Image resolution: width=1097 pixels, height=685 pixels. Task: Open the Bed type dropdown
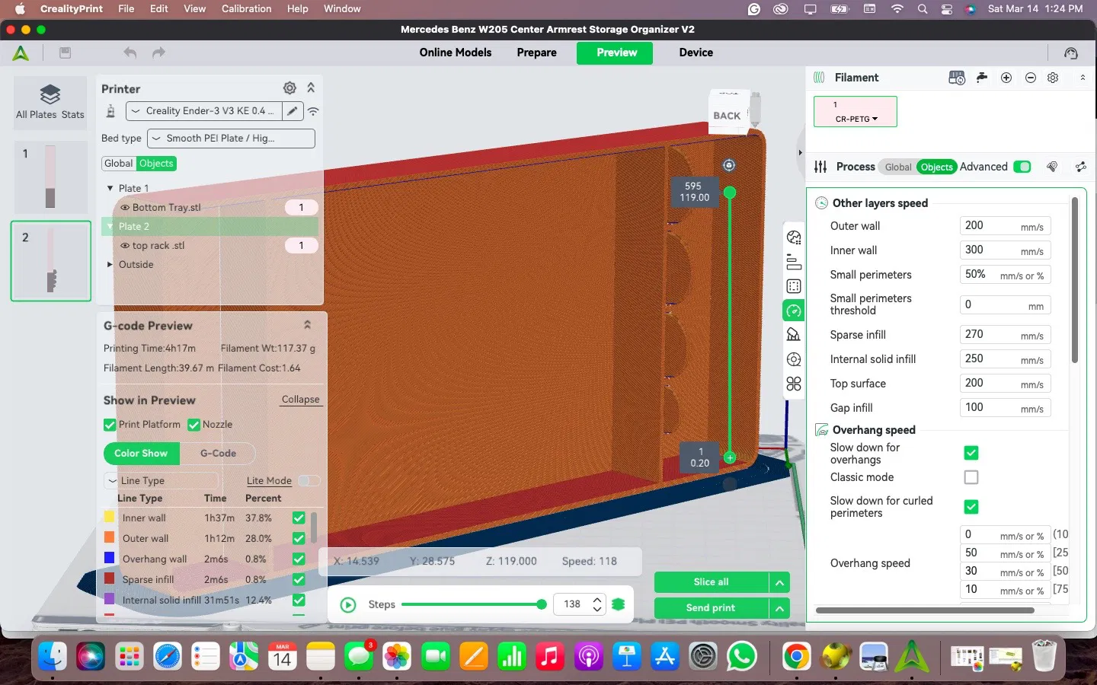pyautogui.click(x=231, y=139)
